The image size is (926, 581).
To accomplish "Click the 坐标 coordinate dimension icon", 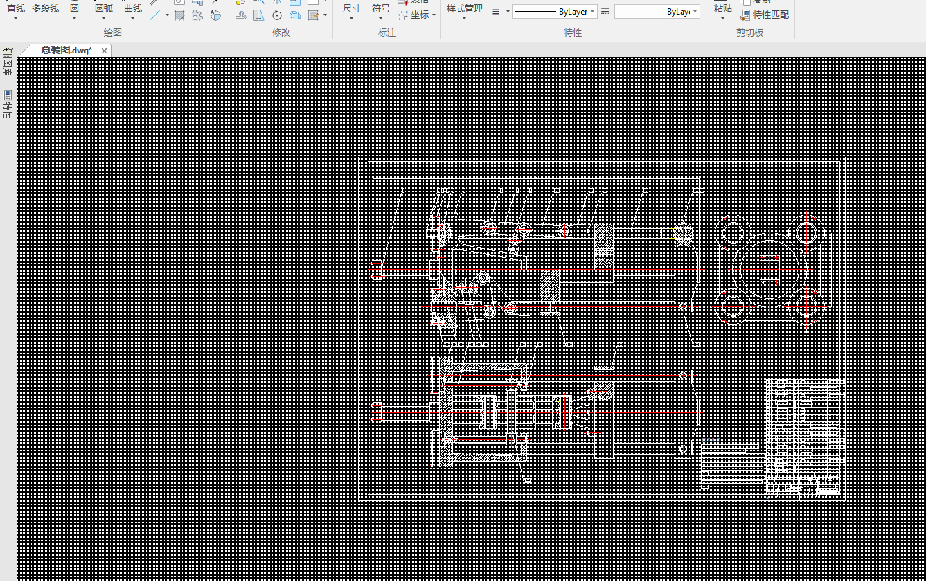I will (x=414, y=15).
